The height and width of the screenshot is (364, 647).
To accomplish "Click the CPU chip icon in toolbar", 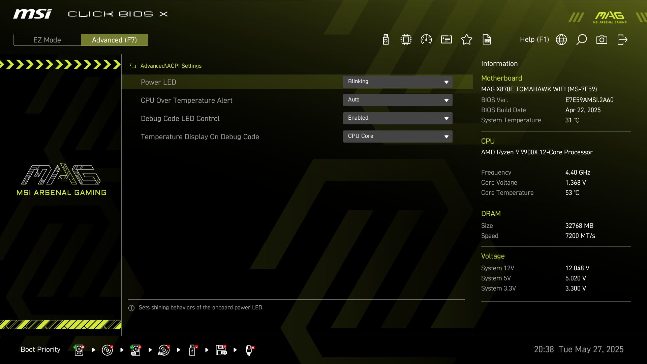I will [x=406, y=40].
